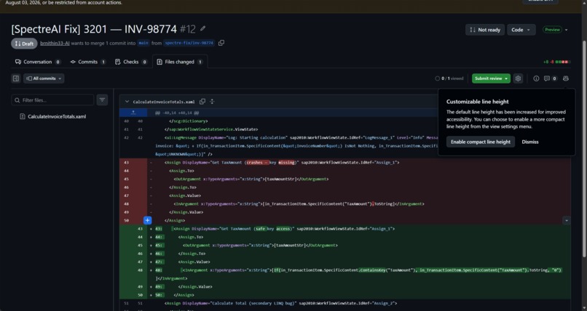Click the Commits tab commit icon
The image size is (587, 311).
(x=73, y=62)
